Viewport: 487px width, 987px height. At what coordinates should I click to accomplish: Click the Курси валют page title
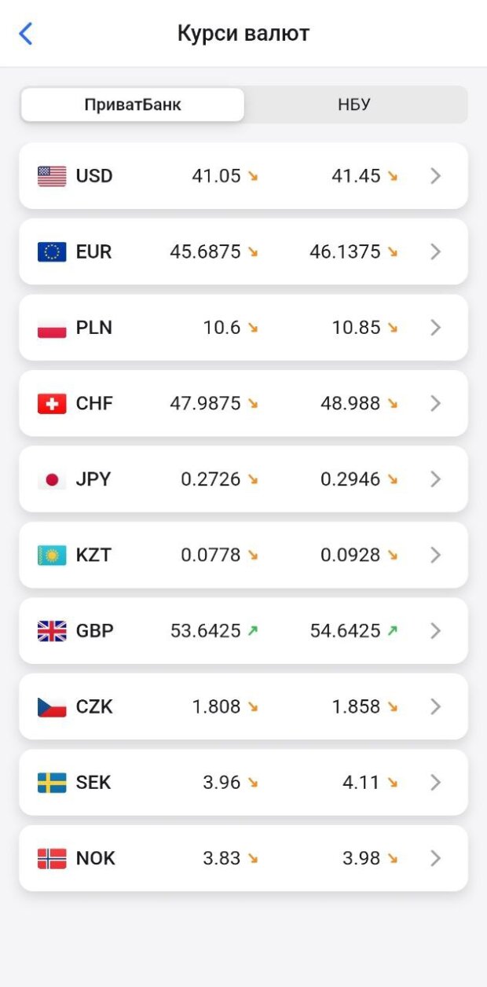[x=243, y=34]
